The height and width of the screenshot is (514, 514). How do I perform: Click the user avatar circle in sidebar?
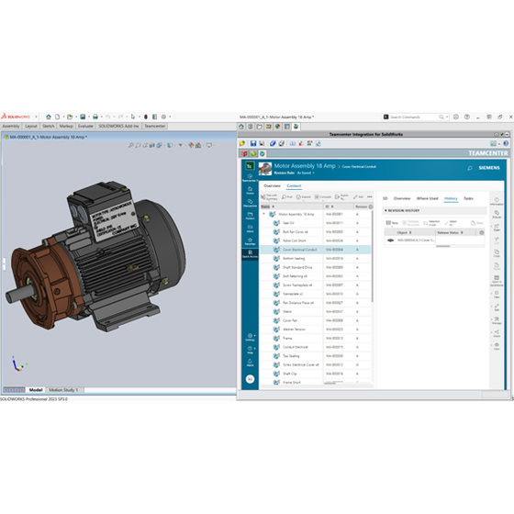pyautogui.click(x=250, y=379)
